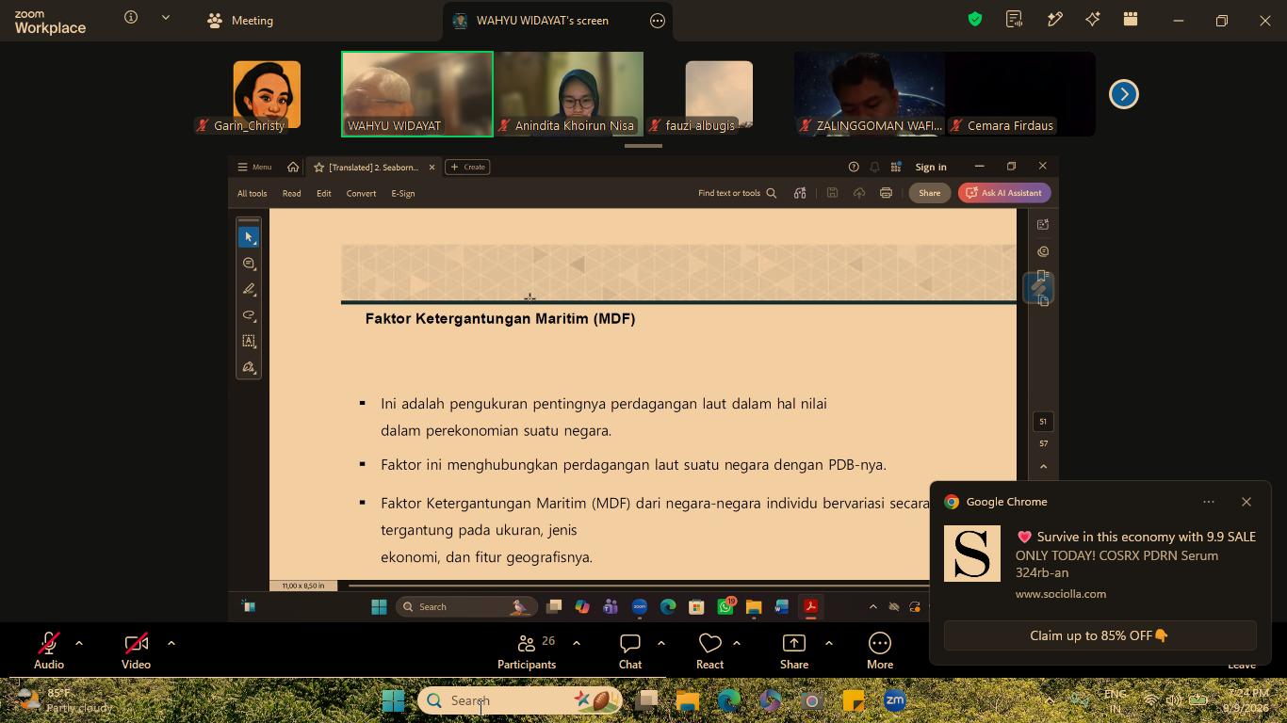Open the Meeting tab
This screenshot has height=723, width=1287.
[240, 20]
